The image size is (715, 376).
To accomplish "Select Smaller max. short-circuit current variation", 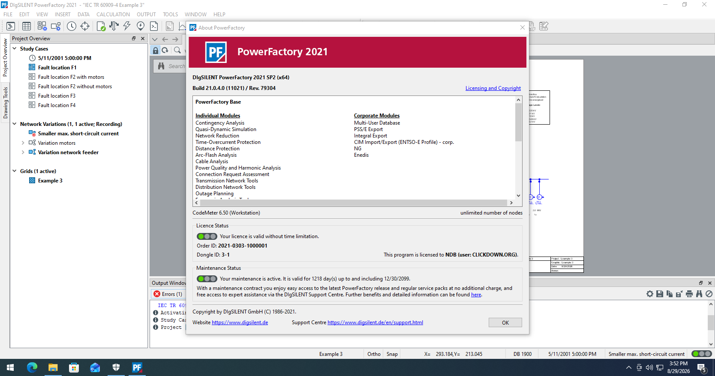I will [x=78, y=133].
